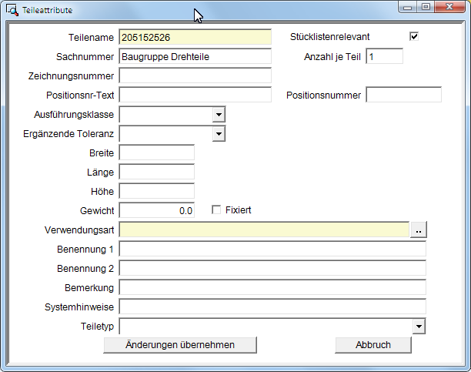Expand the Teiletyp dropdown list
471x372 pixels.
pyautogui.click(x=419, y=327)
